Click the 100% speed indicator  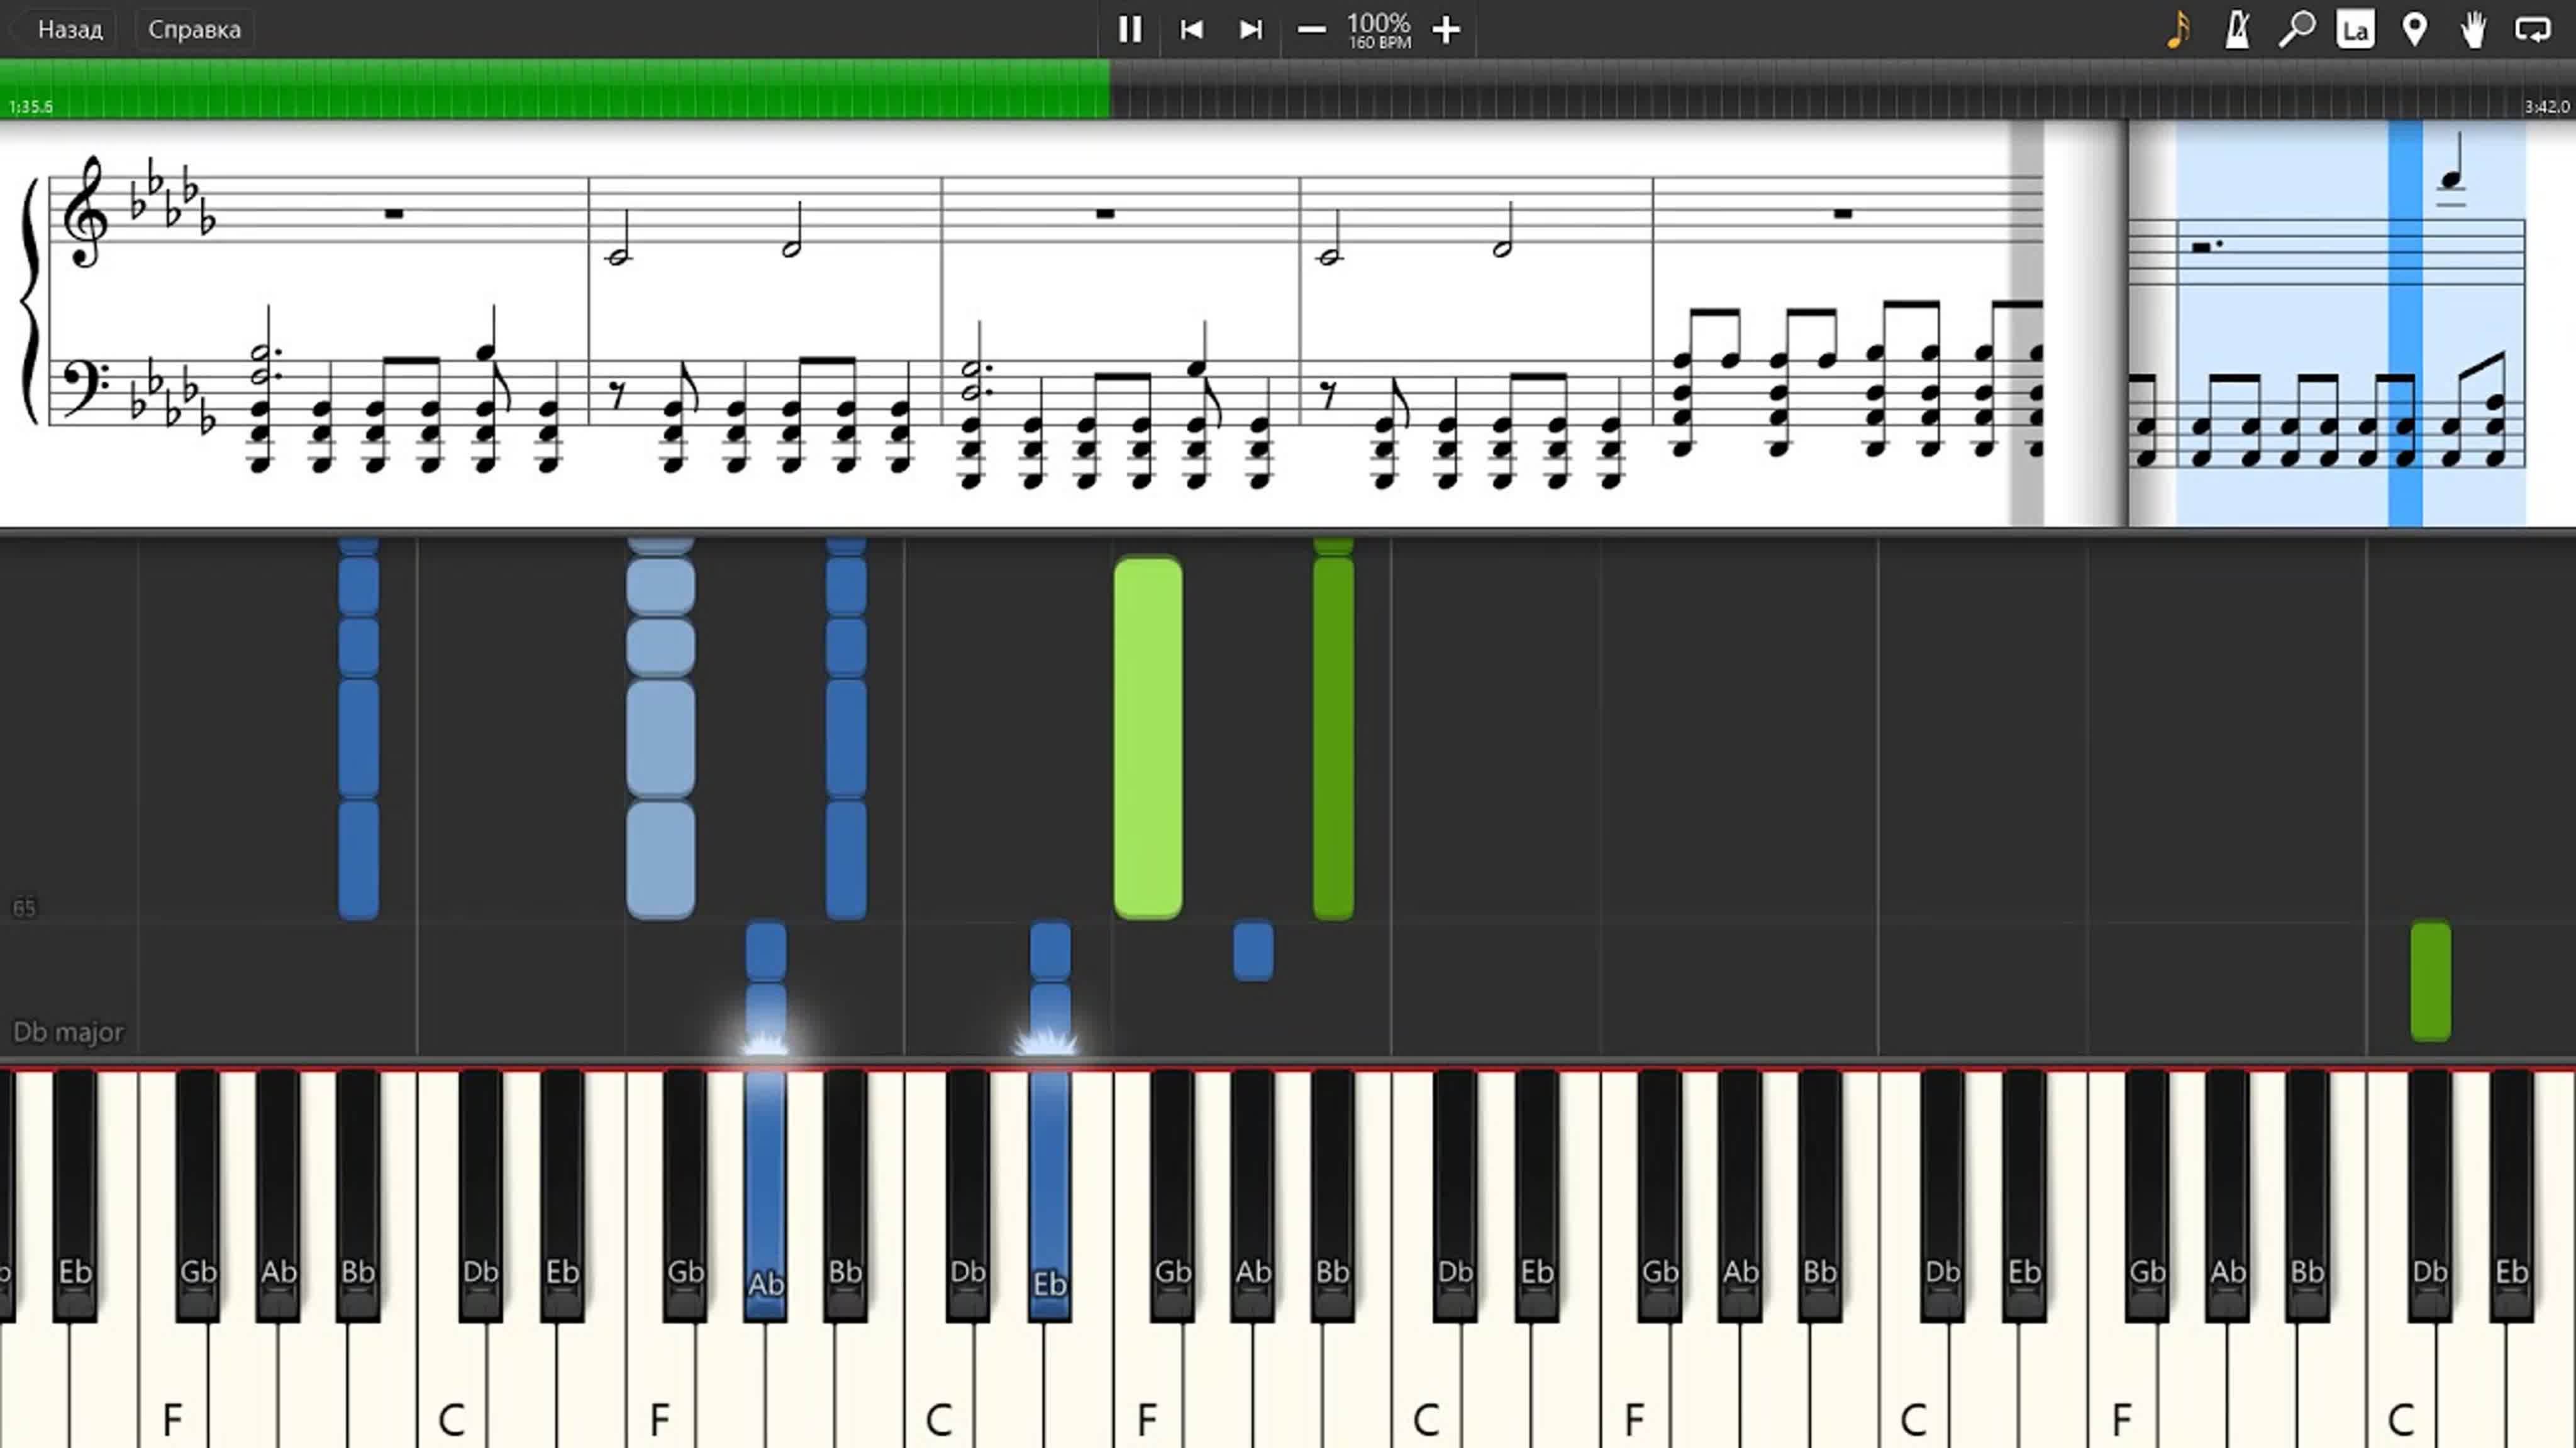(x=1379, y=29)
